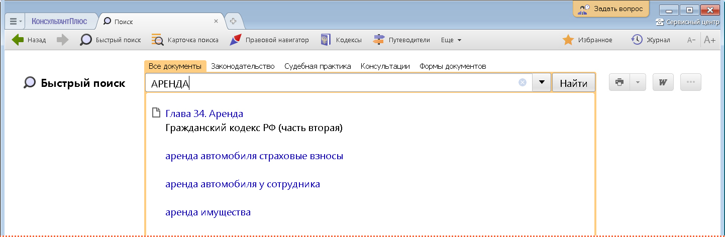Open Быстрый поиск from toolbar
Screen dimensions: 725x237
tap(111, 40)
